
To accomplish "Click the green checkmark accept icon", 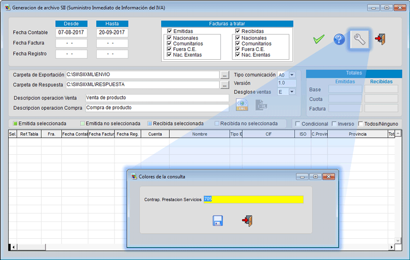I will tap(318, 39).
